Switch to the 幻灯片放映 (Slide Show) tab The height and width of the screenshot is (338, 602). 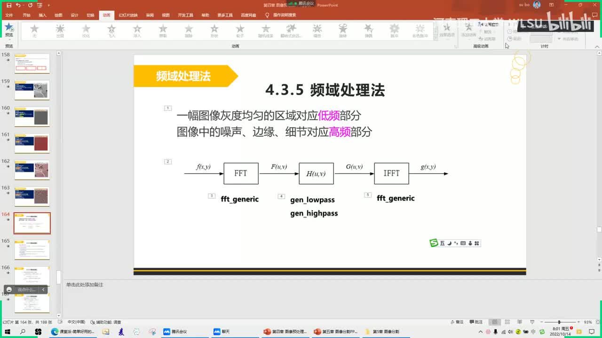(128, 15)
